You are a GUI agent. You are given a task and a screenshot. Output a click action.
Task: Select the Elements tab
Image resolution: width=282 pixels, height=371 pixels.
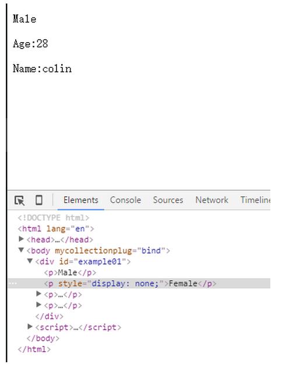tap(81, 200)
